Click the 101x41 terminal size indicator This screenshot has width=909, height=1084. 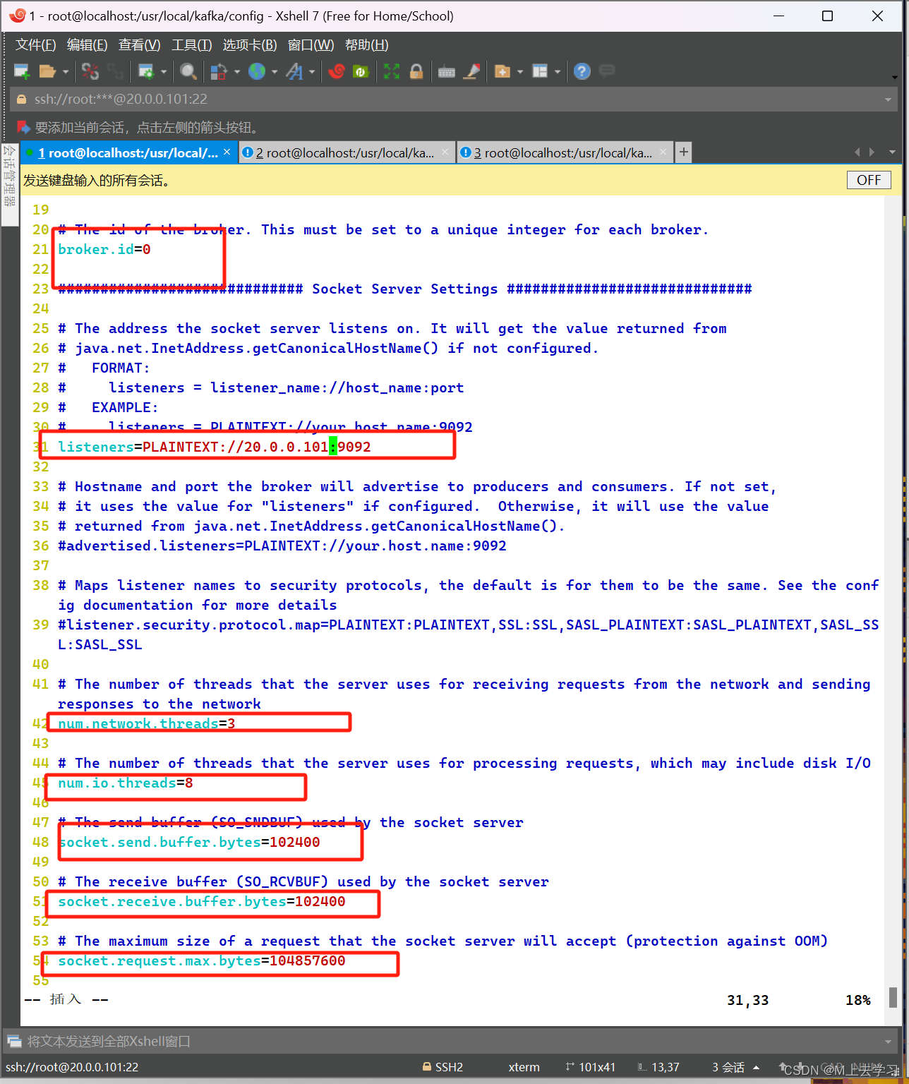(591, 1067)
